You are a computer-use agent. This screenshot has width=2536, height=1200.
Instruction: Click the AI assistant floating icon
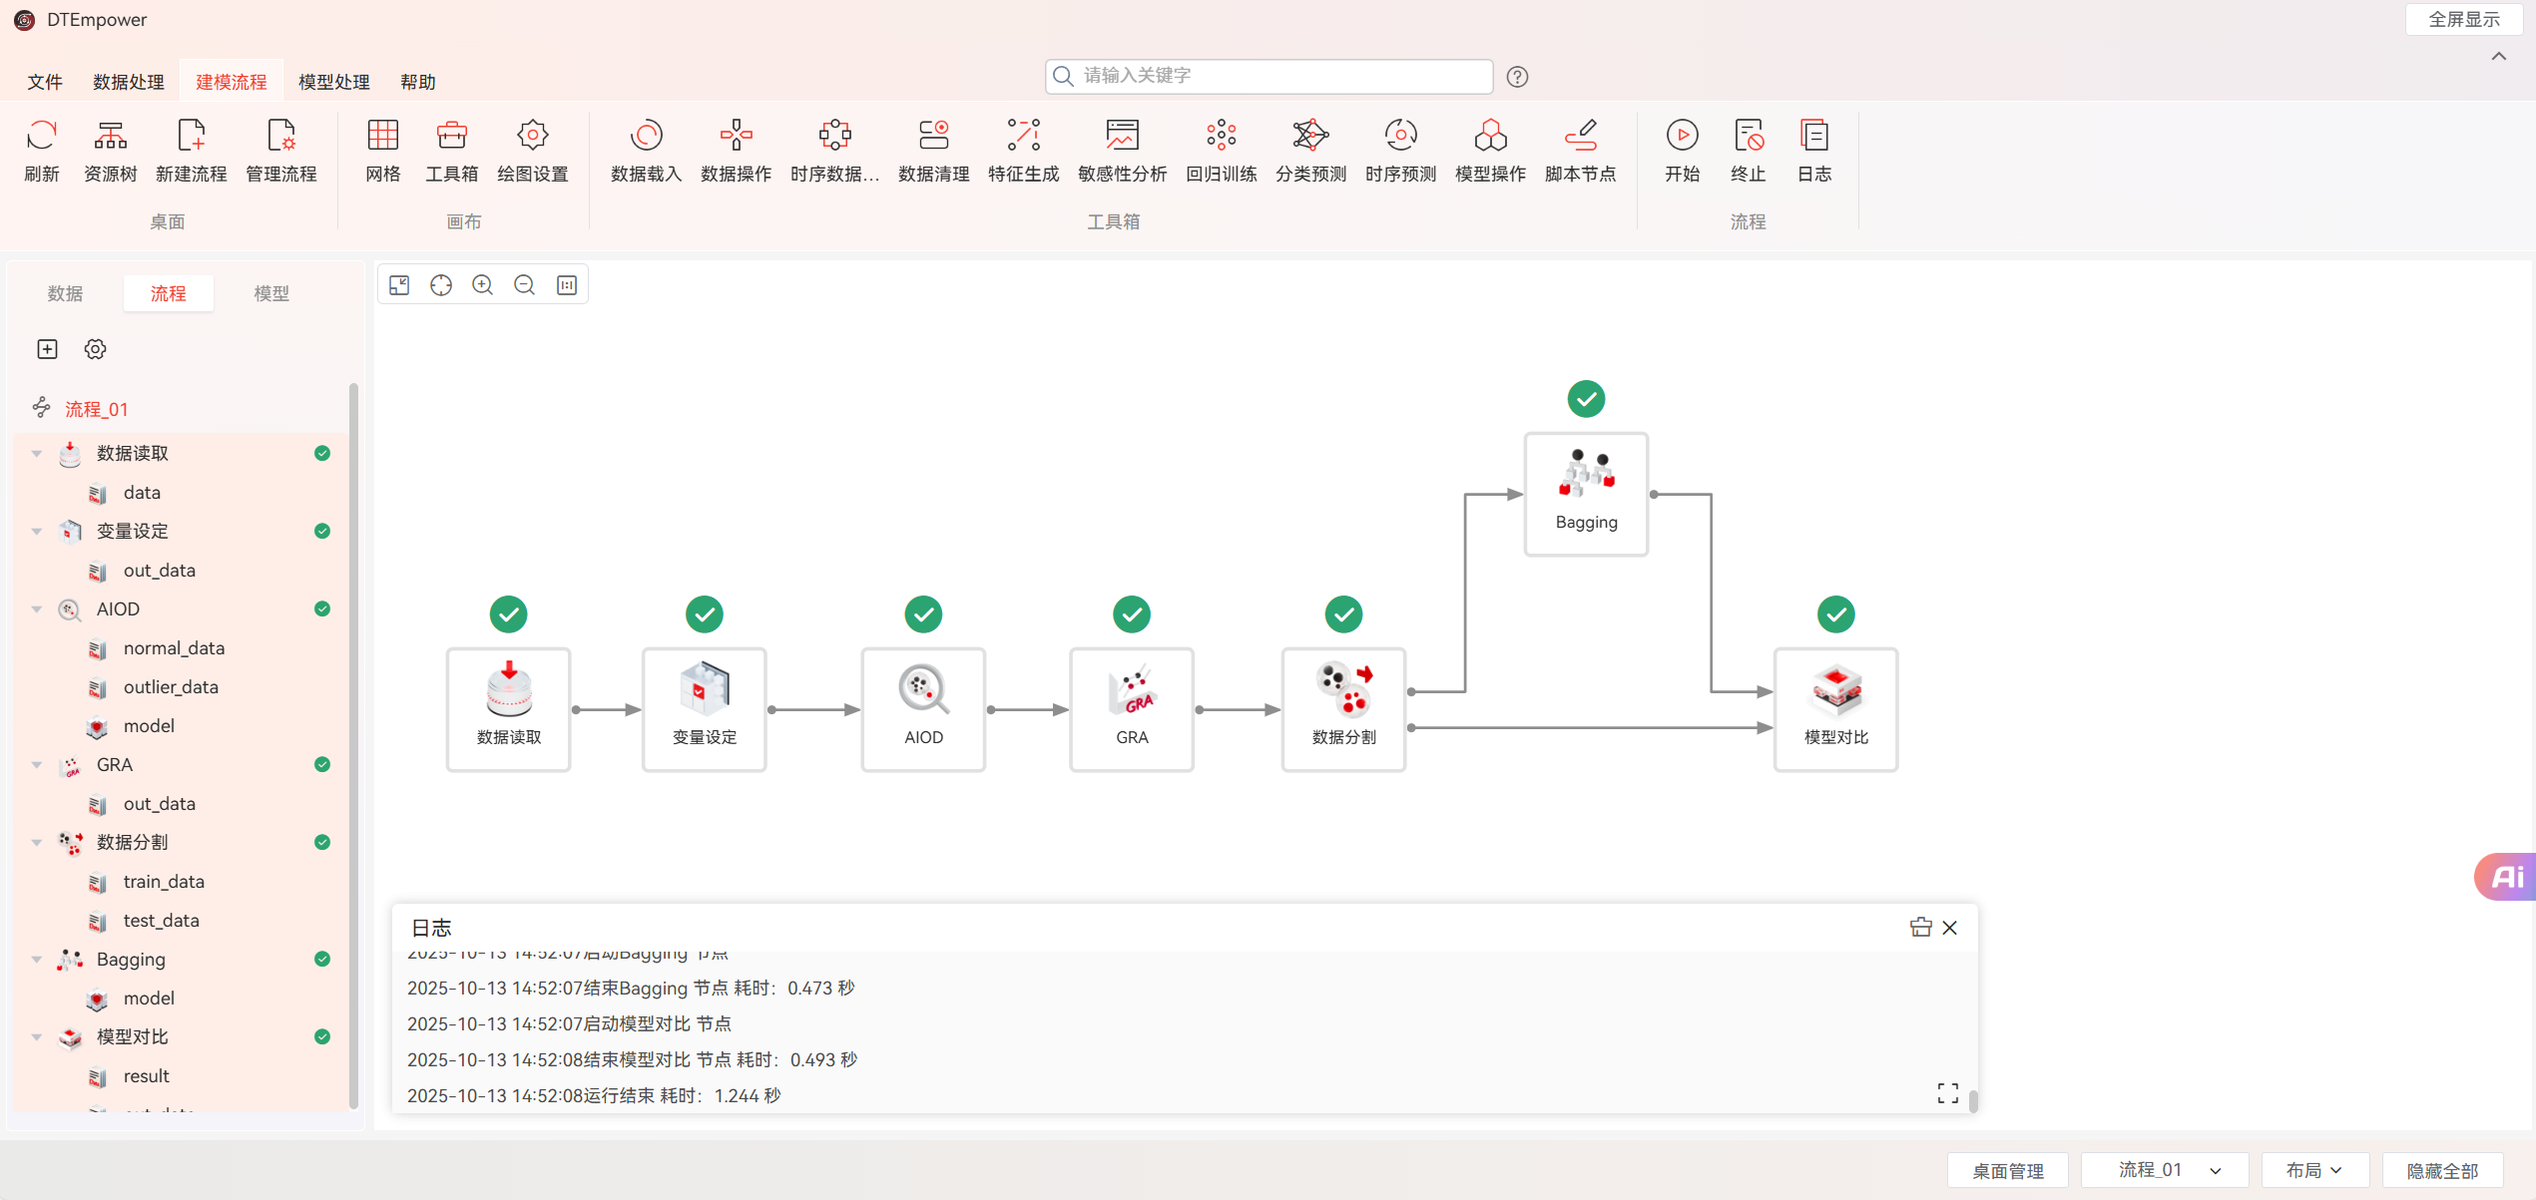(2506, 877)
